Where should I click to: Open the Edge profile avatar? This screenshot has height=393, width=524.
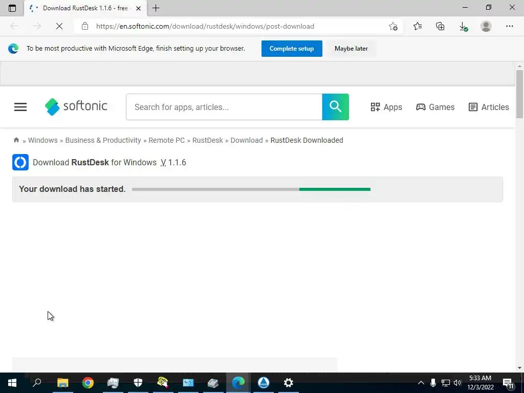click(486, 26)
